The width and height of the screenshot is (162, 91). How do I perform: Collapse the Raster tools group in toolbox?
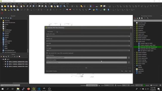pyautogui.click(x=135, y=41)
